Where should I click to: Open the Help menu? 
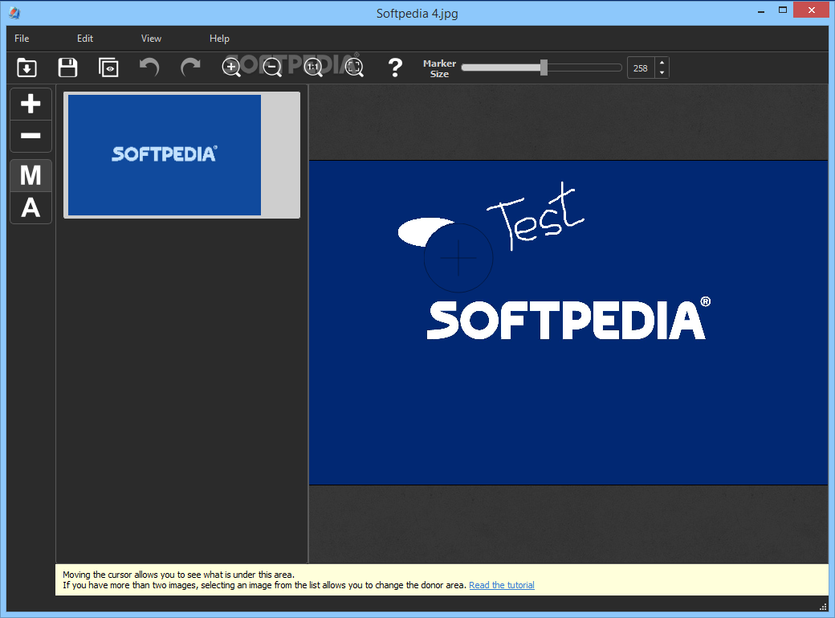[x=219, y=39]
